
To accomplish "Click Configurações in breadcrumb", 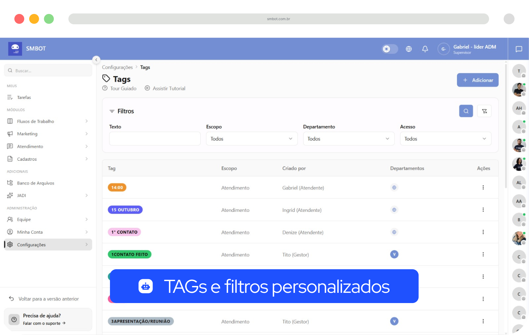I will coord(117,67).
